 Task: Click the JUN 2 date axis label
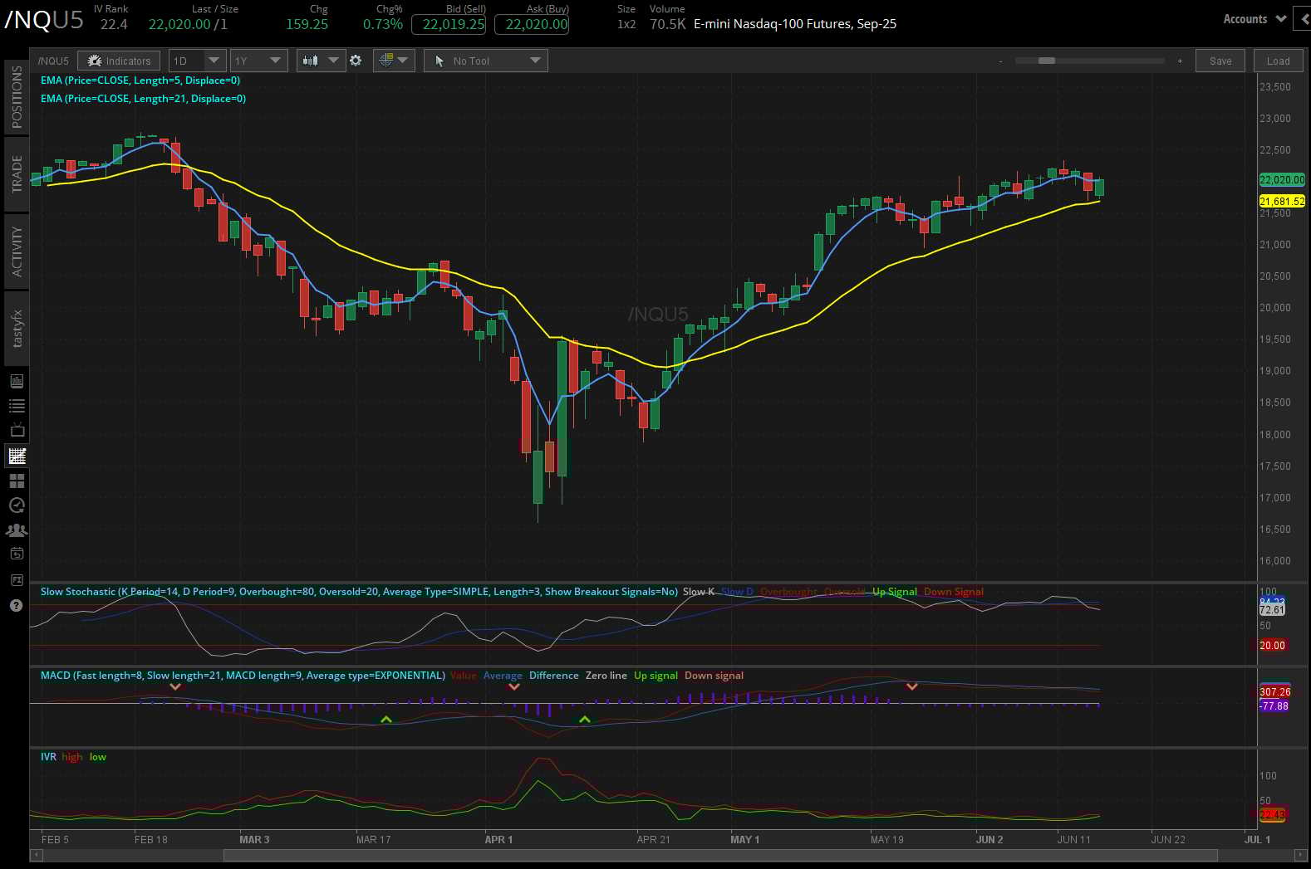click(989, 840)
